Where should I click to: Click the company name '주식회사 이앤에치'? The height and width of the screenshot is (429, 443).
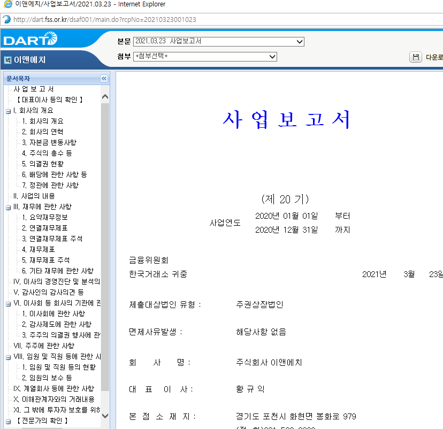tap(269, 363)
